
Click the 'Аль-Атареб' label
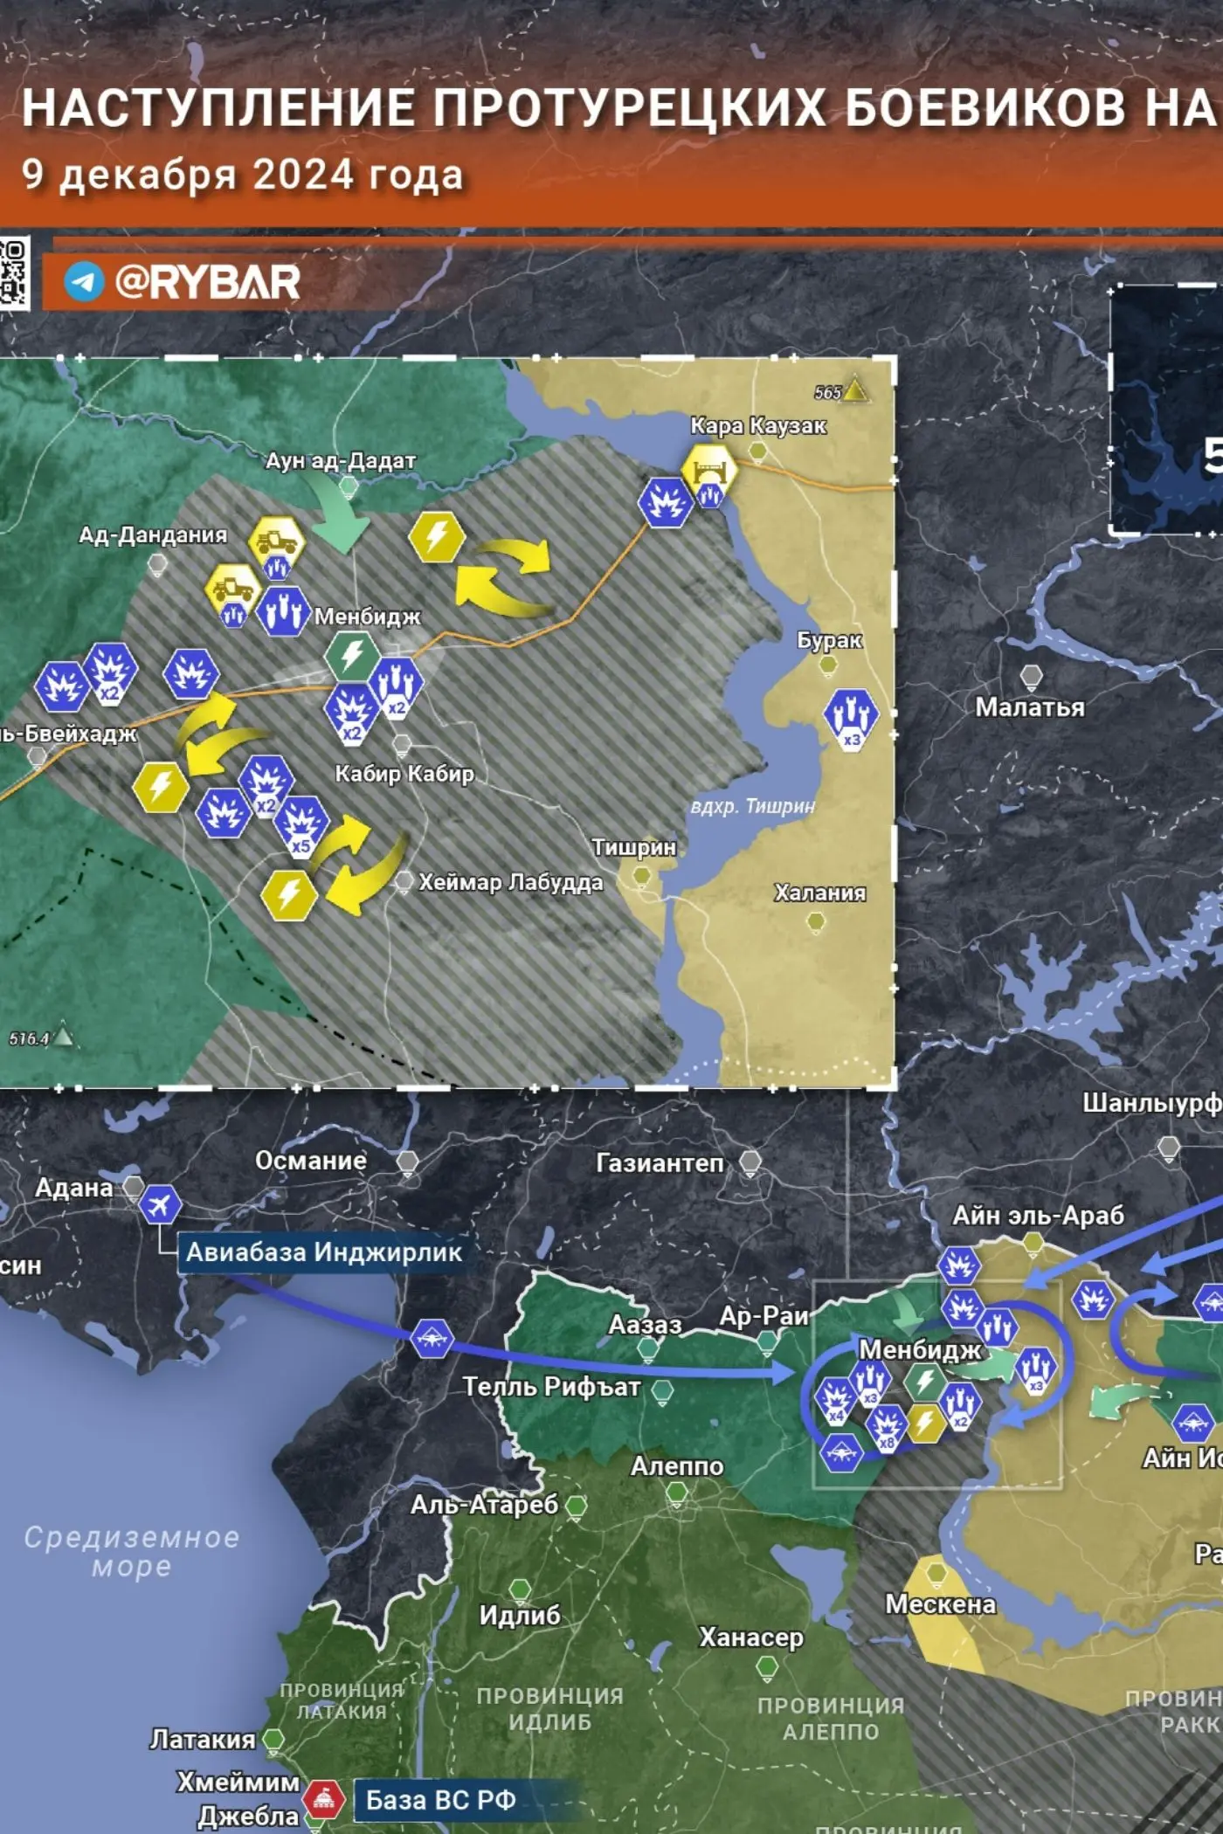[x=485, y=1504]
